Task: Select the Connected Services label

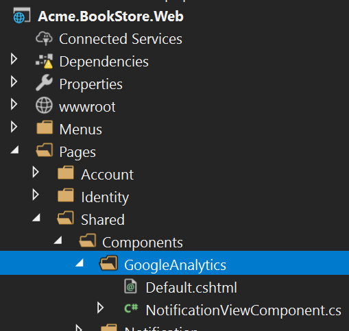Action: (x=121, y=38)
